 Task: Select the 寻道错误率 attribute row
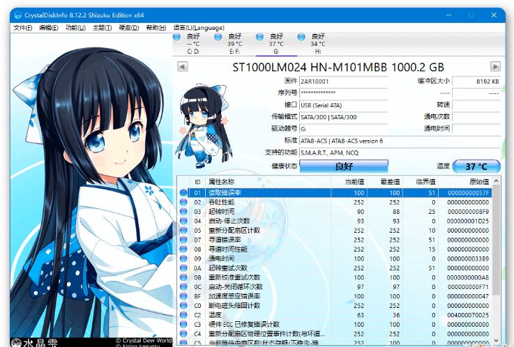(335, 240)
